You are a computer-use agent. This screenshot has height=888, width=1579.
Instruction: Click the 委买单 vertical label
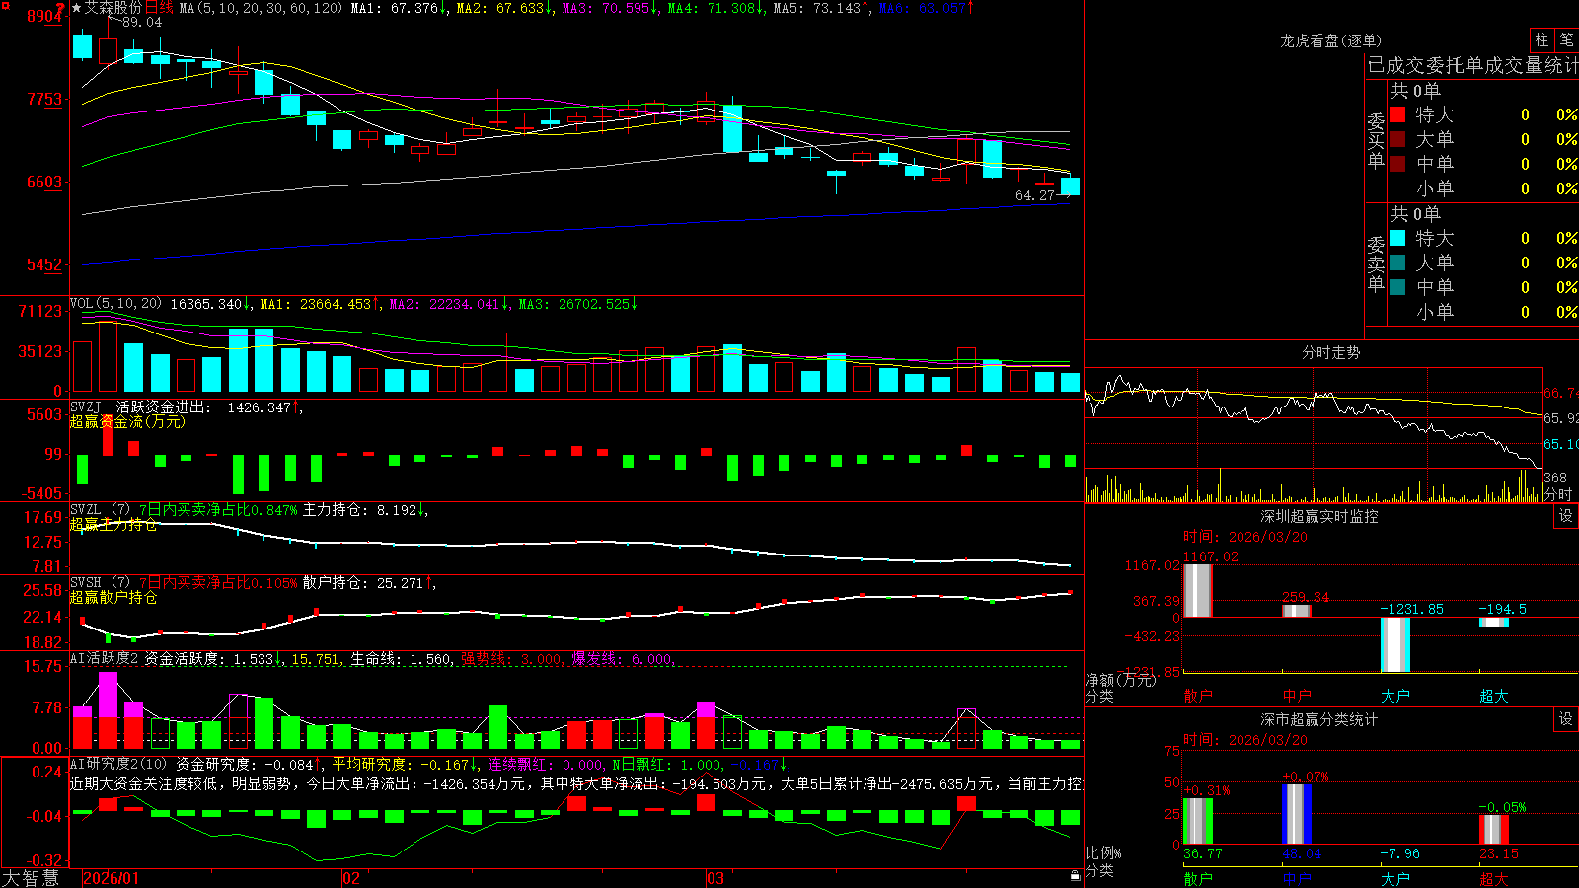[1376, 140]
